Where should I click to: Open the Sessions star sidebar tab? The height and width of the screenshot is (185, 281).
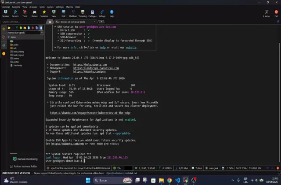pyautogui.click(x=4, y=29)
